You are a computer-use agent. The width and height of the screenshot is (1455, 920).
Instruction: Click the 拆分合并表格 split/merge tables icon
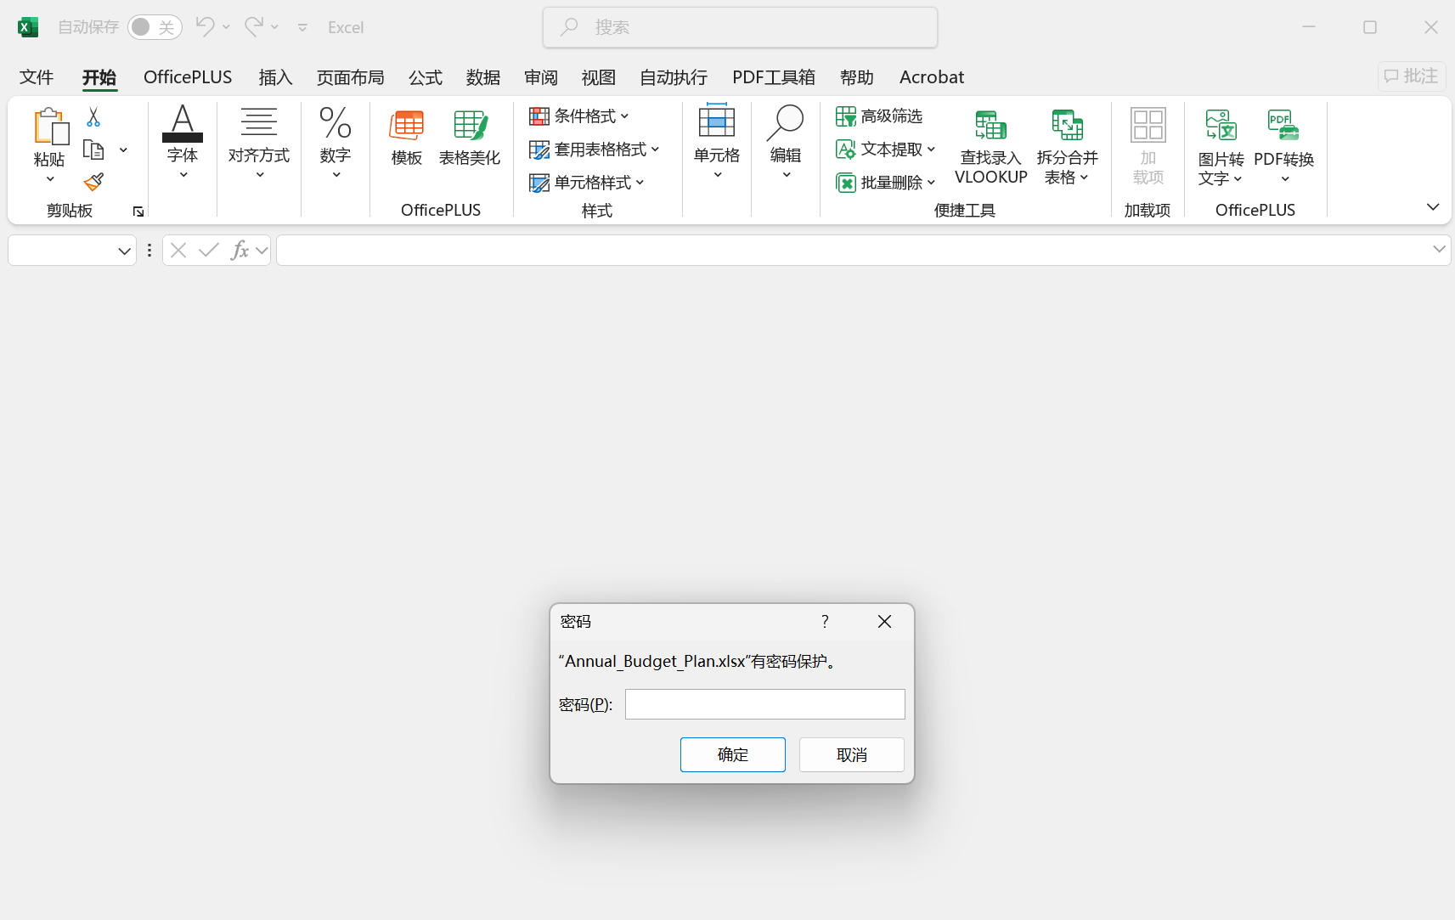tap(1069, 146)
